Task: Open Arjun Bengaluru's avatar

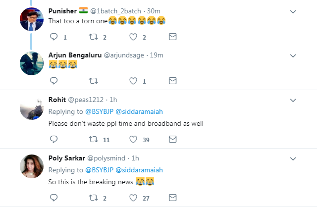Action: pos(33,63)
